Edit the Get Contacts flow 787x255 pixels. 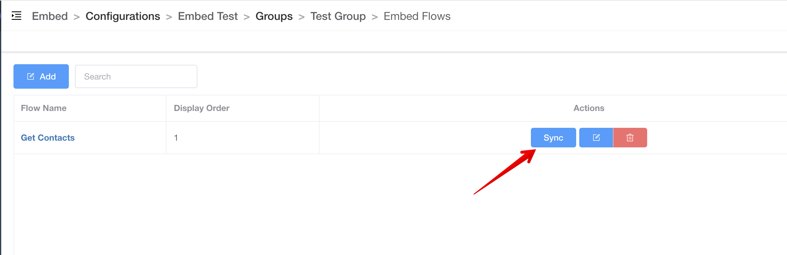click(x=596, y=138)
